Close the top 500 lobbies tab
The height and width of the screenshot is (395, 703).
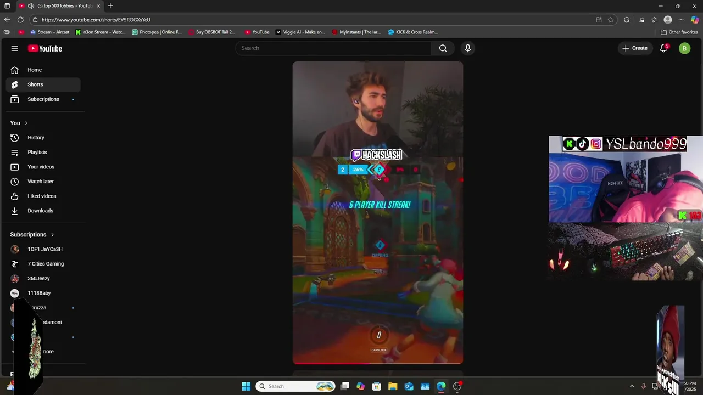click(x=98, y=5)
